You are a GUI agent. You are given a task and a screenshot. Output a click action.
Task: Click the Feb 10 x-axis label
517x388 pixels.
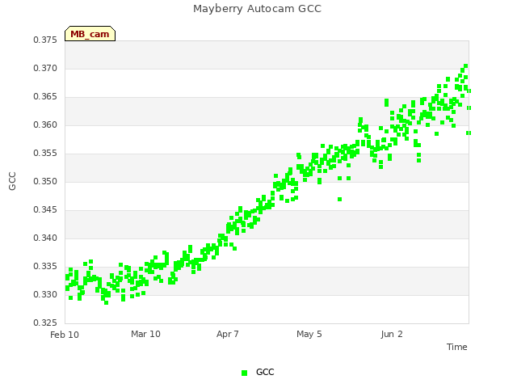(x=65, y=335)
